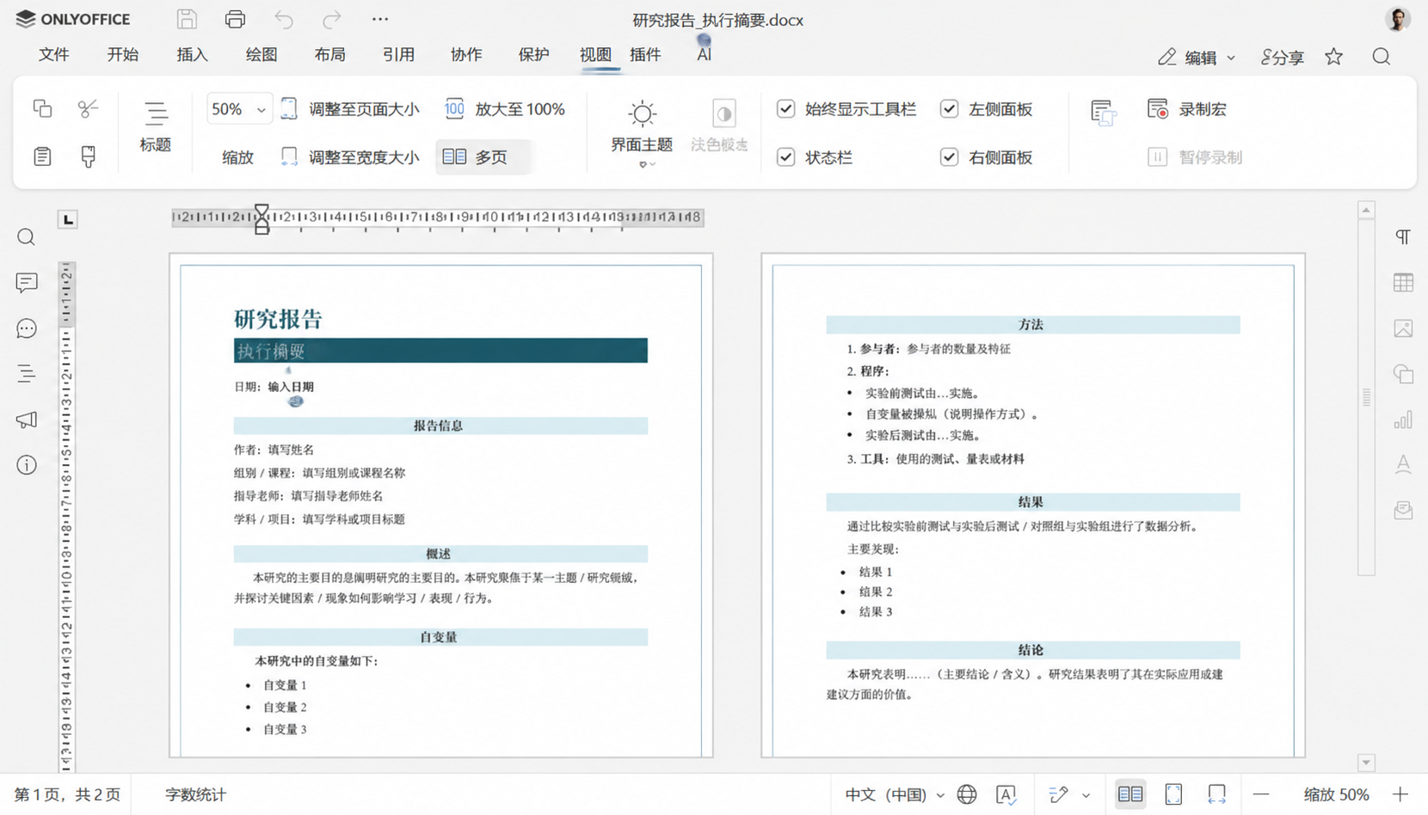This screenshot has width=1428, height=815.
Task: Open the Comments panel in left sidebar
Action: [x=27, y=283]
